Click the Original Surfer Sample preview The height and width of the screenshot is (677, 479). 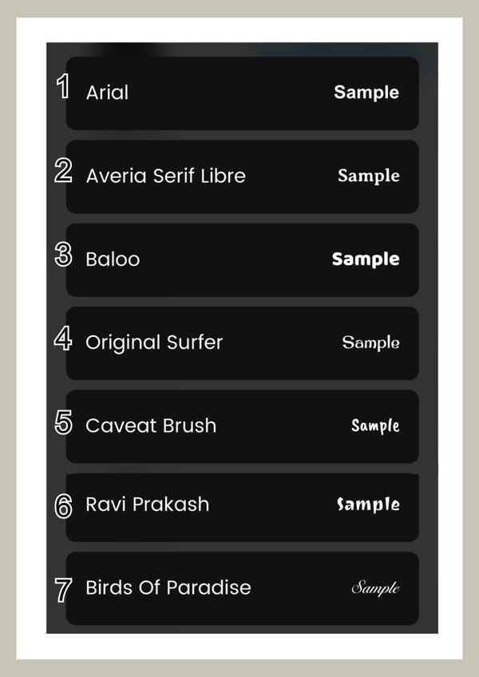pyautogui.click(x=370, y=342)
